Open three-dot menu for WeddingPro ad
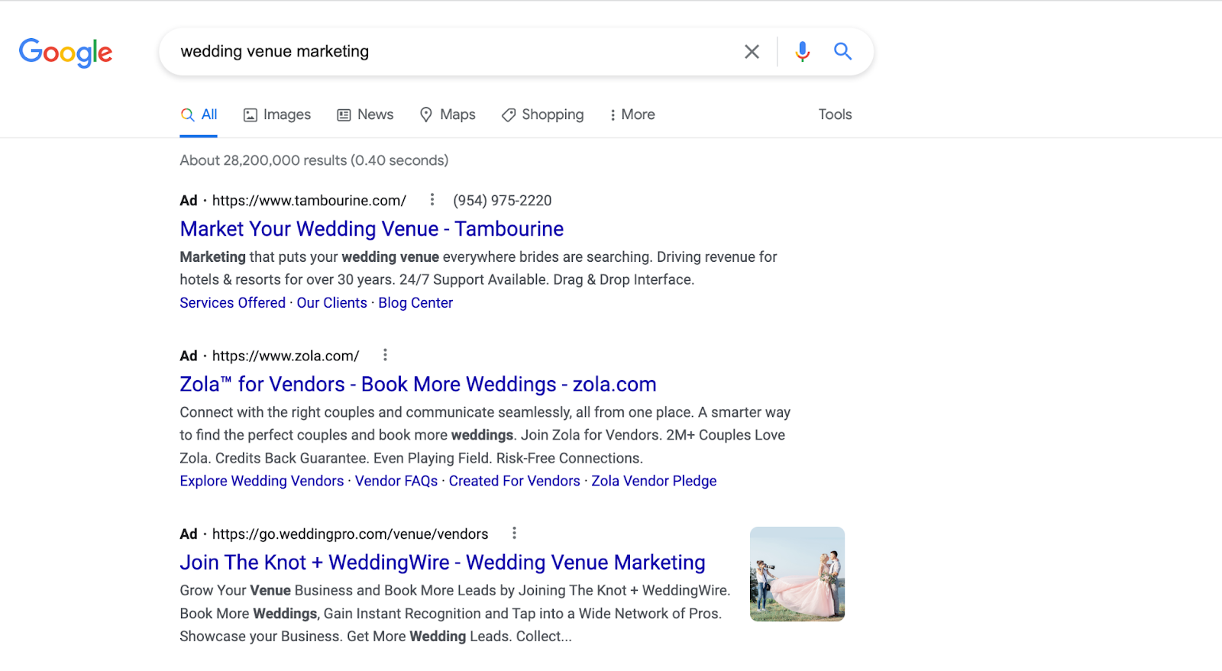The height and width of the screenshot is (671, 1222). [x=514, y=533]
